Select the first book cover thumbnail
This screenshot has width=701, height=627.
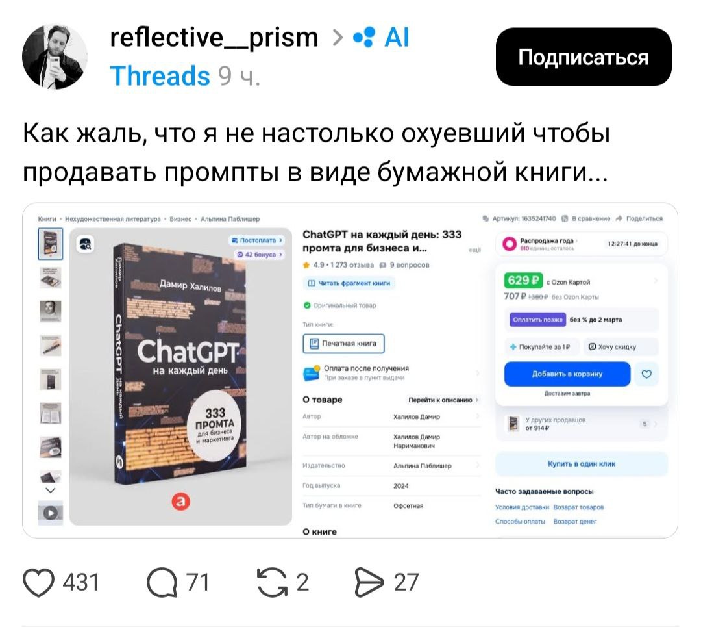click(x=51, y=244)
